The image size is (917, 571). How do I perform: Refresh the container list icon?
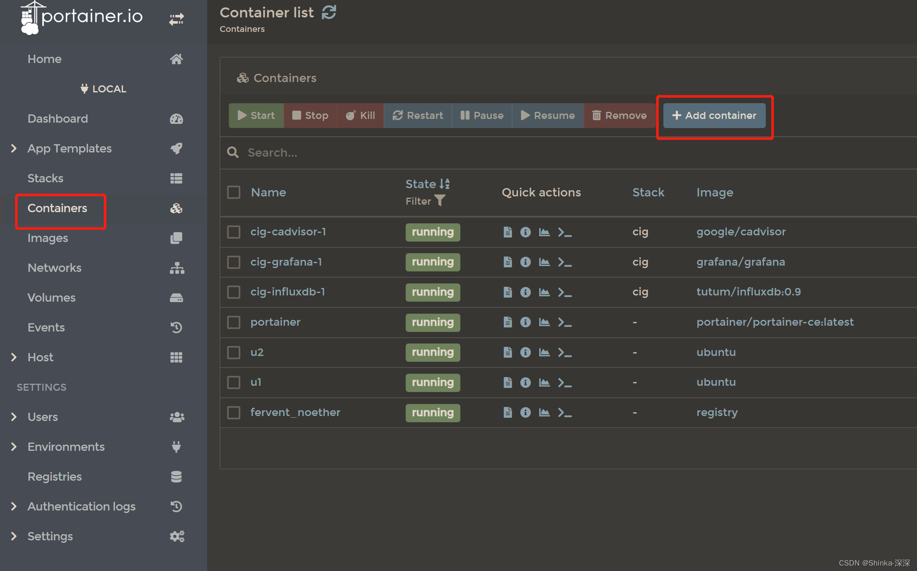point(329,12)
